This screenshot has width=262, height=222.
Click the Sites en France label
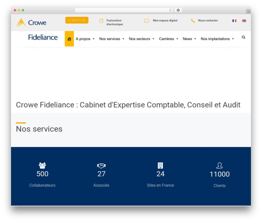[x=160, y=185]
